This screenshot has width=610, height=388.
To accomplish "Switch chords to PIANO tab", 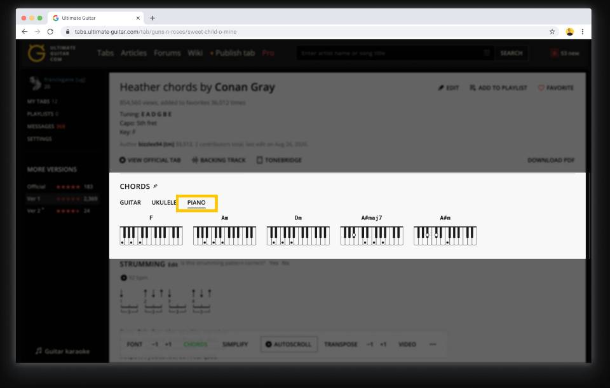I will click(x=196, y=202).
